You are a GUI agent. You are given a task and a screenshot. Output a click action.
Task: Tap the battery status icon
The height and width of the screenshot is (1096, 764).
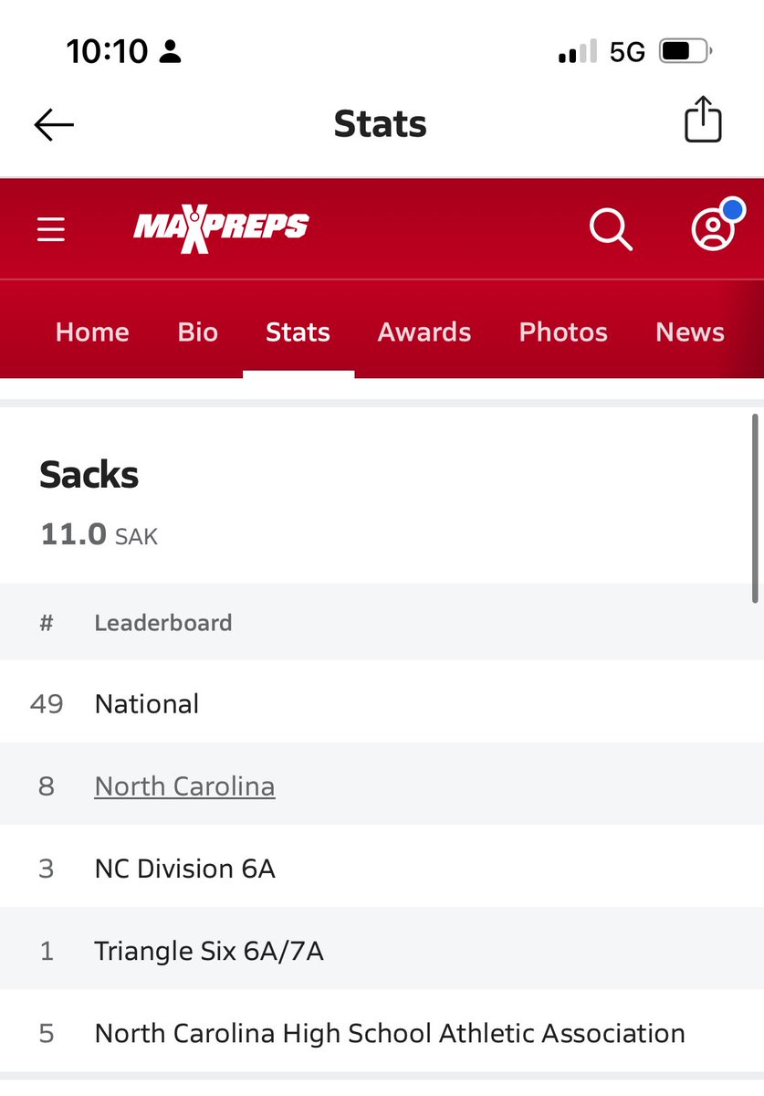point(685,51)
